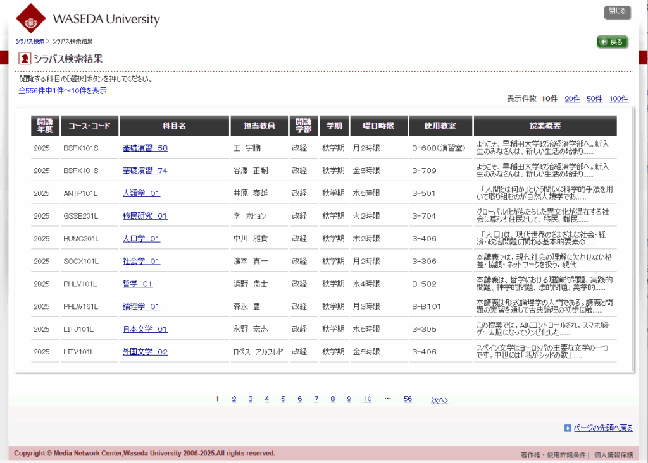The width and height of the screenshot is (648, 463).
Task: Show 100件 results per page
Action: click(618, 99)
